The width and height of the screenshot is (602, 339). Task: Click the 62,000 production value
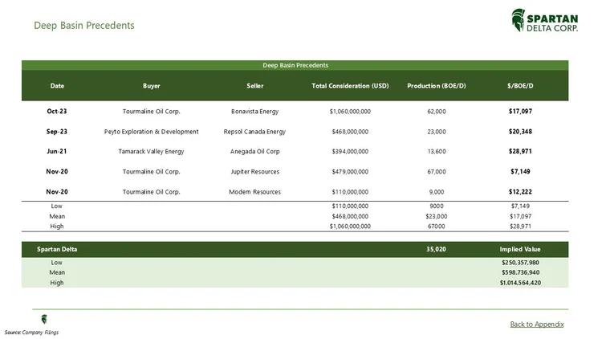click(437, 112)
